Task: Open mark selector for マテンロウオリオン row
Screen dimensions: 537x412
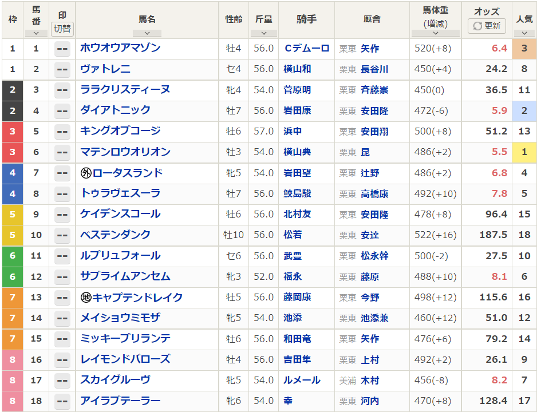Action: click(62, 152)
